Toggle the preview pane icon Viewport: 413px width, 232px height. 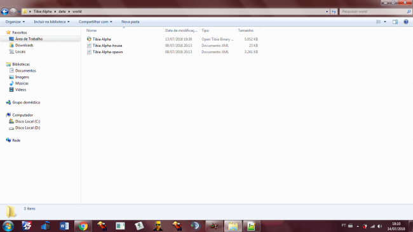coord(395,22)
